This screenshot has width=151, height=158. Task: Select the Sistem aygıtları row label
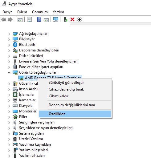click(x=31, y=133)
